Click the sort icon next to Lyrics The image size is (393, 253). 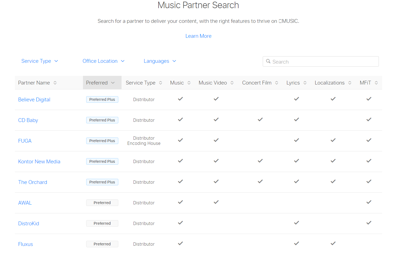[x=305, y=83]
